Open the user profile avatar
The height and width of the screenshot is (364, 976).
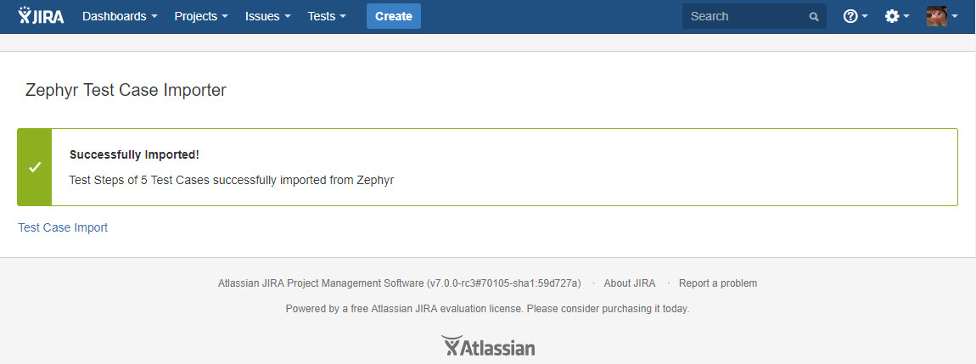[936, 16]
